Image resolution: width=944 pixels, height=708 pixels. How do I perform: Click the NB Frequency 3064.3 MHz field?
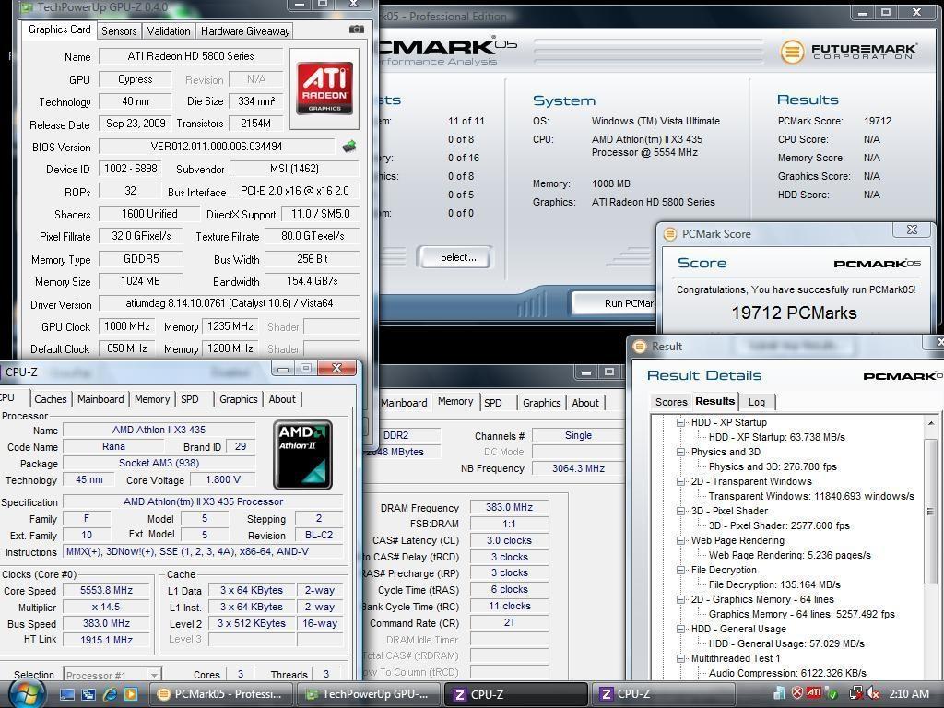click(x=578, y=468)
